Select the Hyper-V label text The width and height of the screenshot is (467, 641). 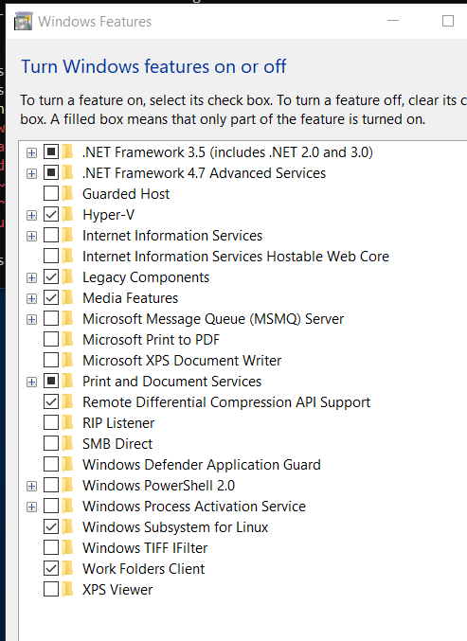point(108,215)
